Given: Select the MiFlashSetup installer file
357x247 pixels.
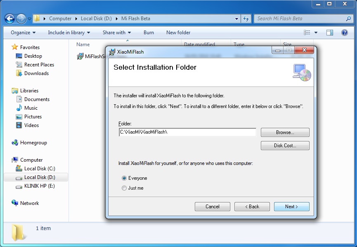Looking at the screenshot, I should [91, 56].
